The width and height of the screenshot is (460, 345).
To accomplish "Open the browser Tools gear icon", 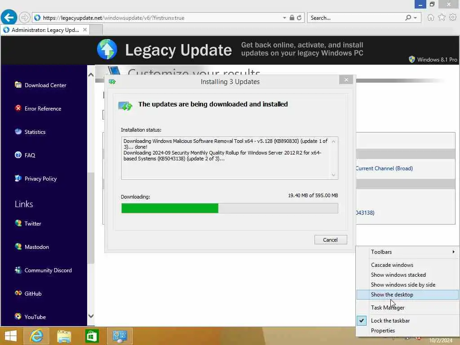I will coord(453,18).
